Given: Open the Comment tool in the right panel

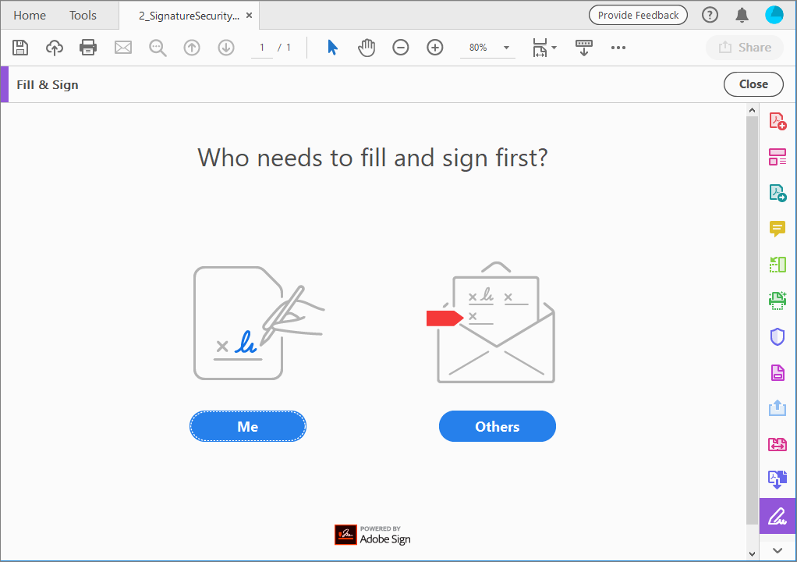Looking at the screenshot, I should point(777,229).
